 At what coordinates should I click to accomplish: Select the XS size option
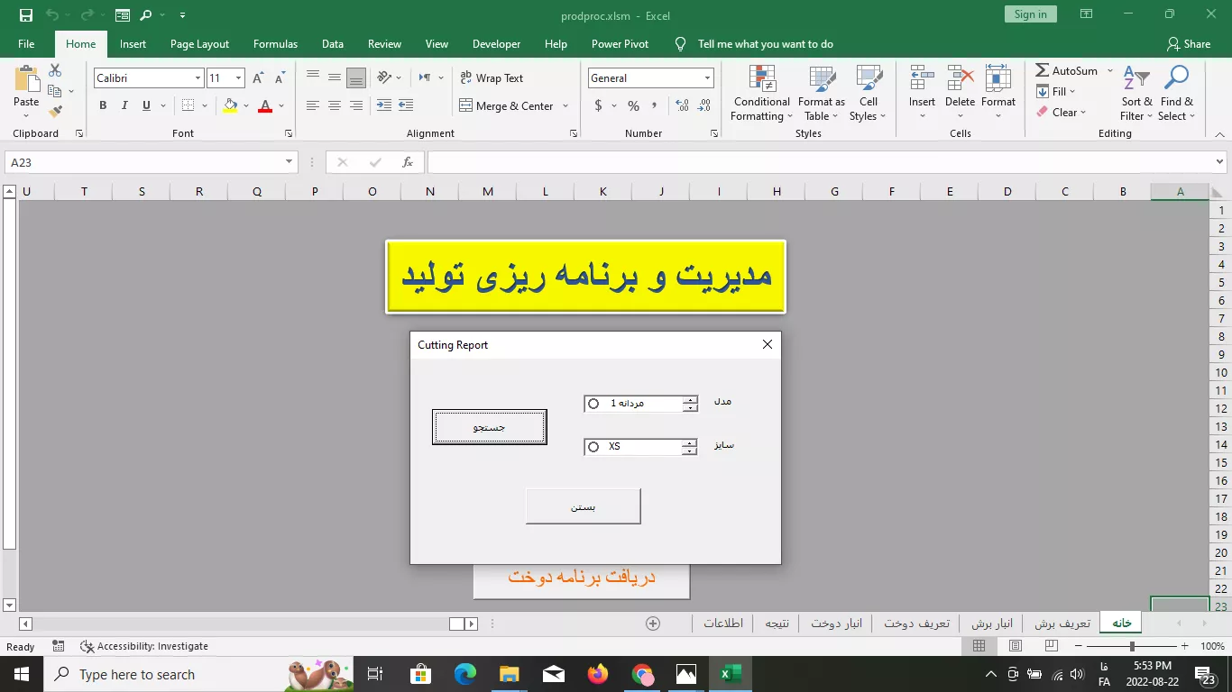pos(593,447)
